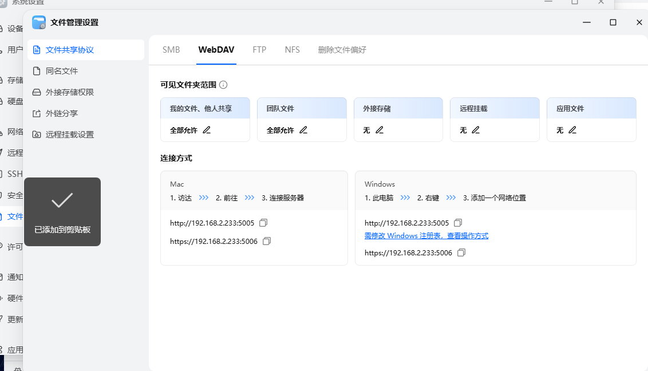
Task: Edit 团队文件 permission with pencil icon
Action: click(x=303, y=131)
